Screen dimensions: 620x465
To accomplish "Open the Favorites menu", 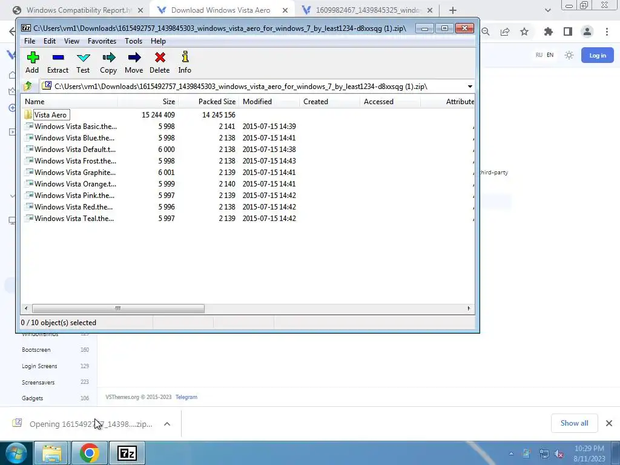I will (102, 41).
